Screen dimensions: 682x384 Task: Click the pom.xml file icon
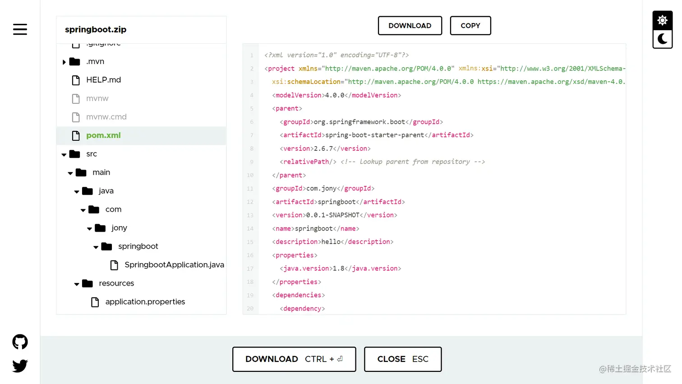pos(76,136)
